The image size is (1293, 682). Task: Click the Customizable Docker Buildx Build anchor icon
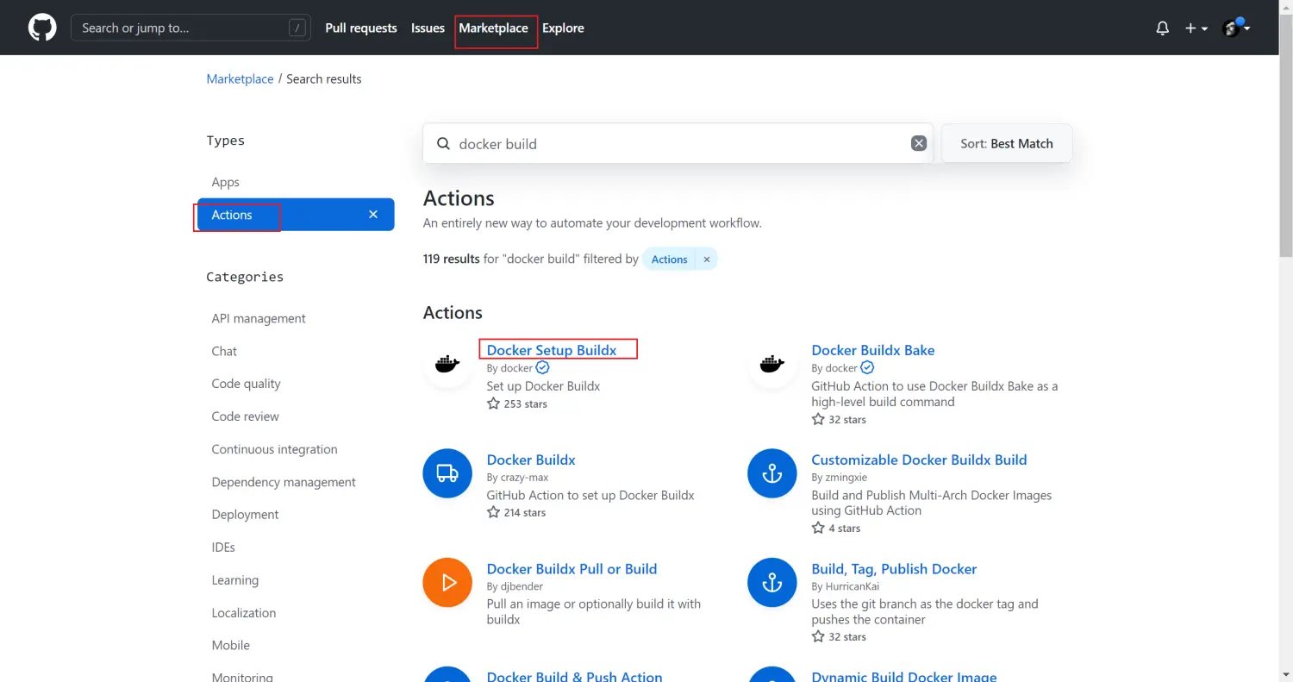coord(772,473)
